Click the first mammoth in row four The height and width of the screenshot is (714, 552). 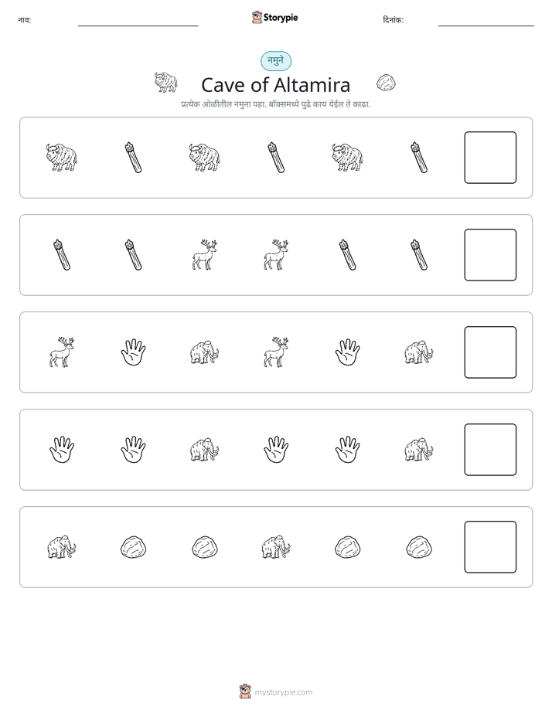pyautogui.click(x=205, y=450)
